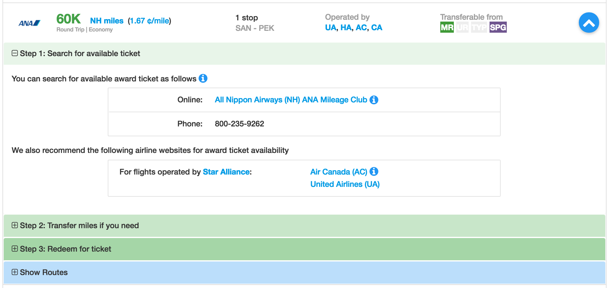Click the green MR transfer badge
This screenshot has width=609, height=288.
pos(447,27)
